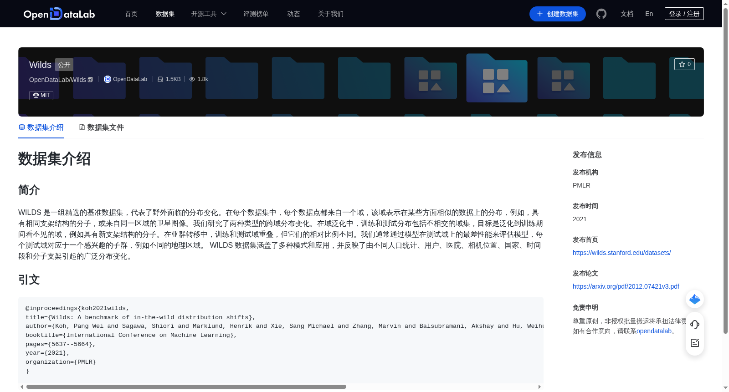The image size is (729, 392).
Task: Click the 引文 citation heading
Action: [29, 280]
